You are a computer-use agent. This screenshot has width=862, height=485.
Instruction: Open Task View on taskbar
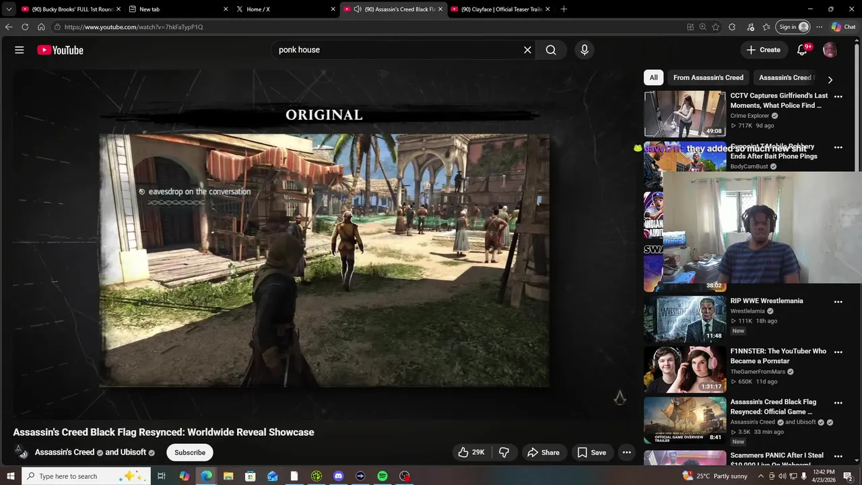[162, 476]
